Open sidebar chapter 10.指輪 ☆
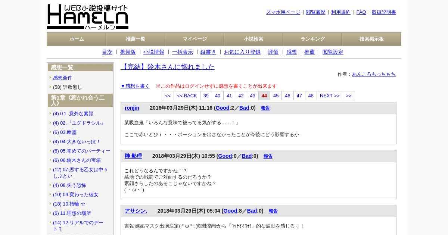The width and height of the screenshot is (448, 235). point(69,204)
